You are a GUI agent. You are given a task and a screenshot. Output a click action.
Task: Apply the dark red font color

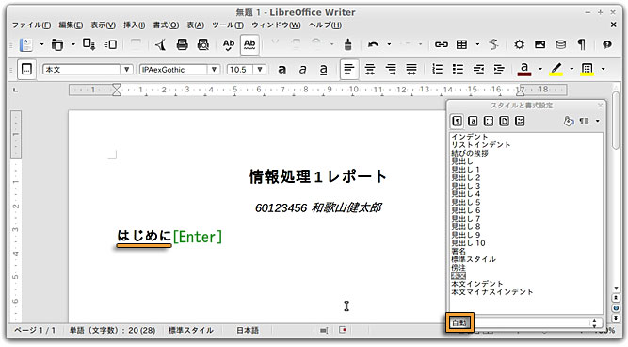point(524,70)
